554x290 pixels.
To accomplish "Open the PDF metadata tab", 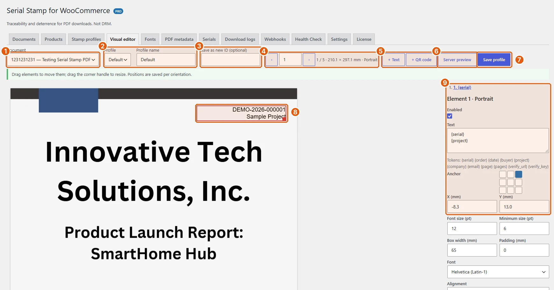I will [x=179, y=39].
